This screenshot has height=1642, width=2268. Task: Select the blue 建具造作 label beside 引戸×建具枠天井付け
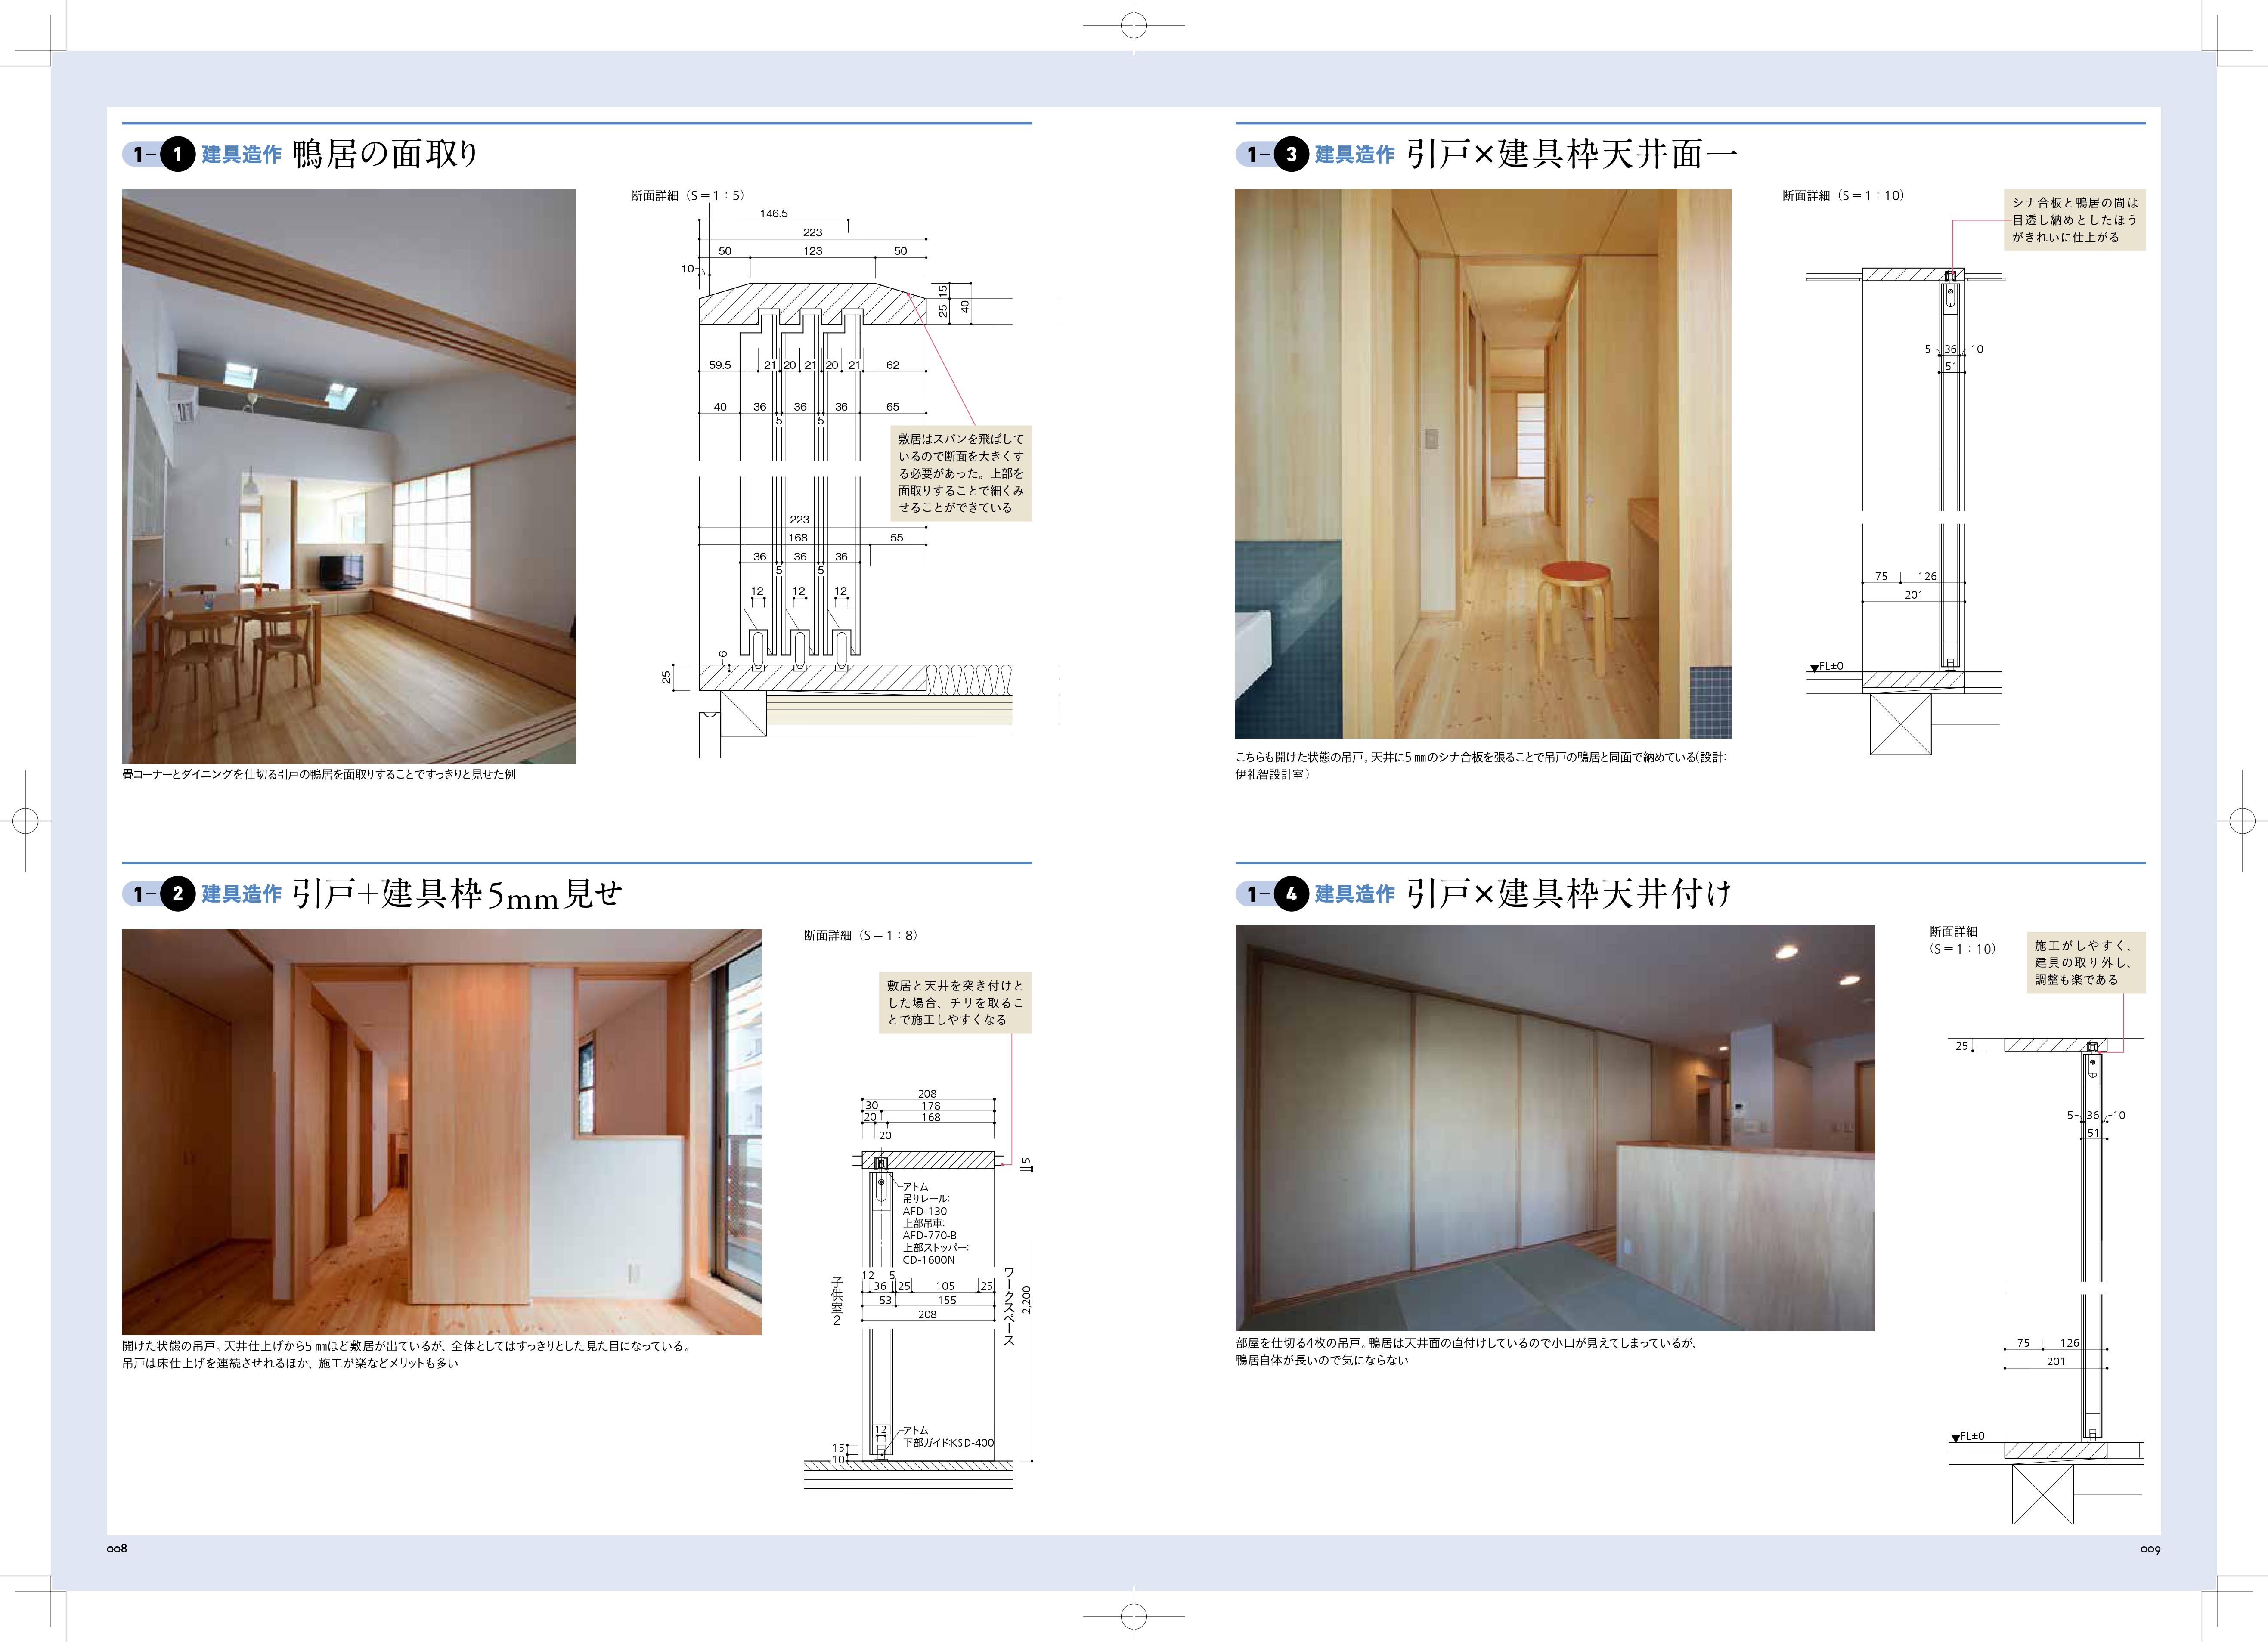[1355, 894]
